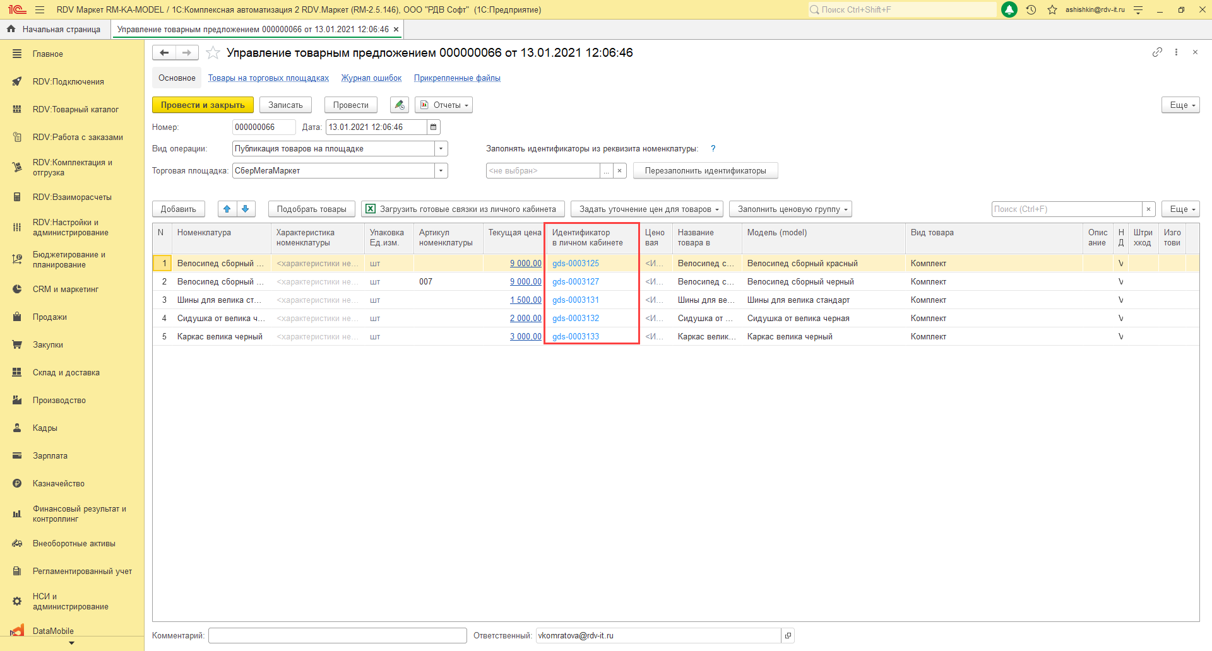Open Заполнить ценовую группу dropdown
The image size is (1212, 651).
pyautogui.click(x=790, y=209)
